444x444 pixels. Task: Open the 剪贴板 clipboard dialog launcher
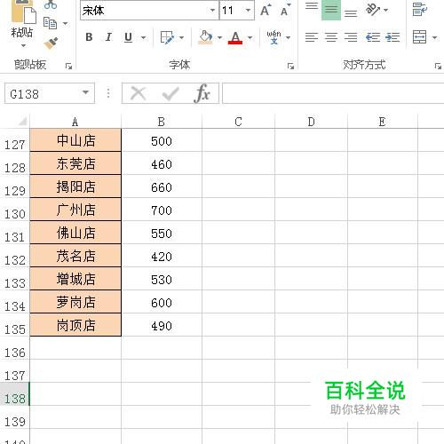pyautogui.click(x=68, y=67)
